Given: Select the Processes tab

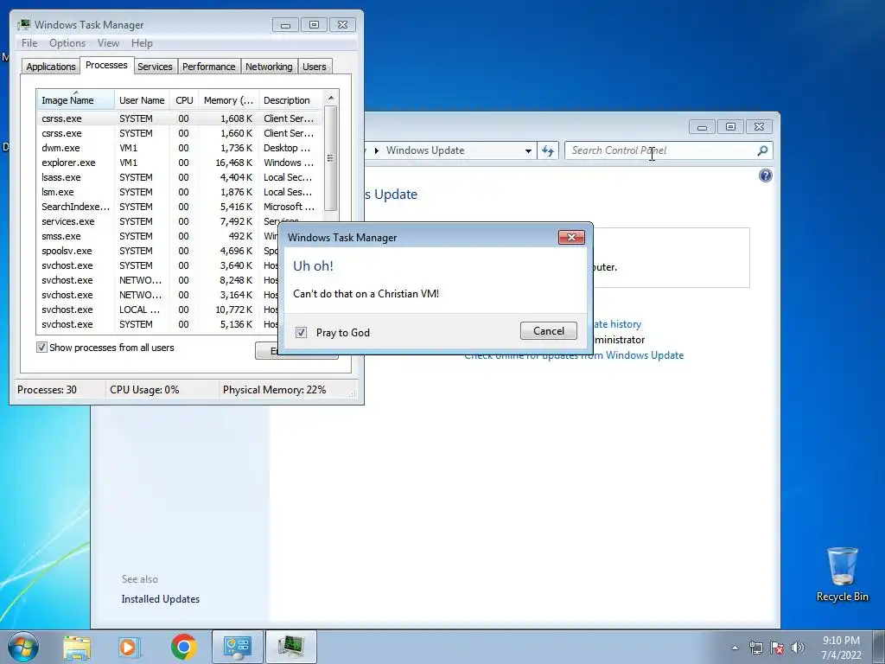Looking at the screenshot, I should click(x=106, y=65).
